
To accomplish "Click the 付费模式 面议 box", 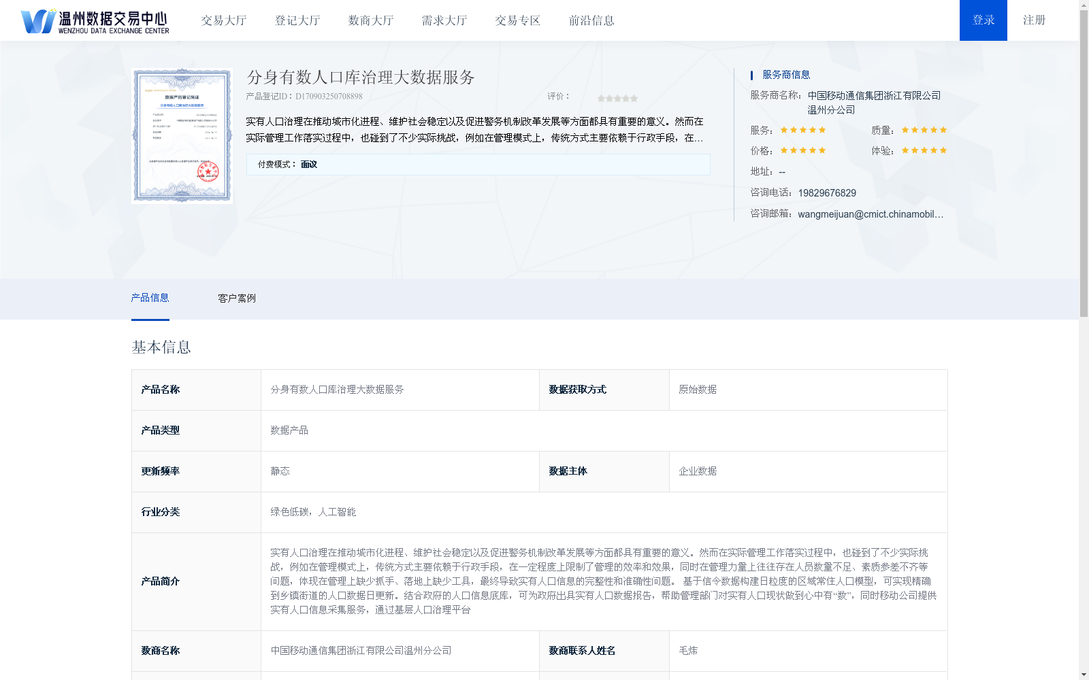I will point(478,165).
